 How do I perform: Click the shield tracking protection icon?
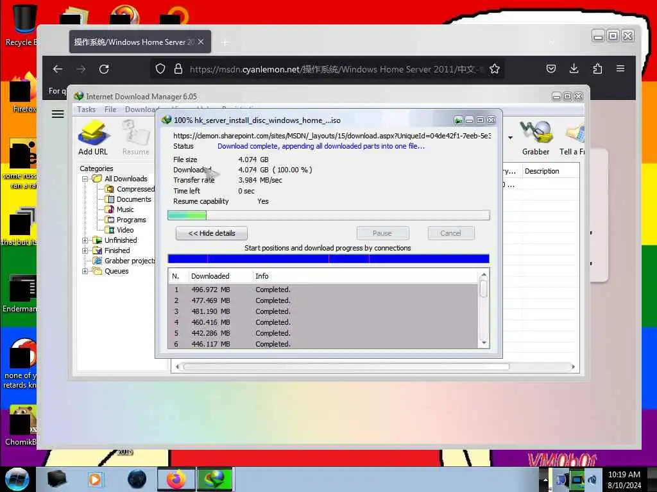tap(160, 69)
